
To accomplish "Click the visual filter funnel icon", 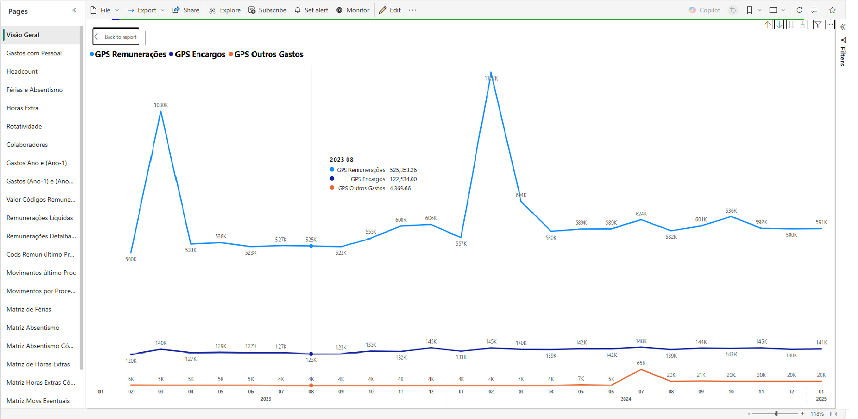I will pyautogui.click(x=818, y=25).
